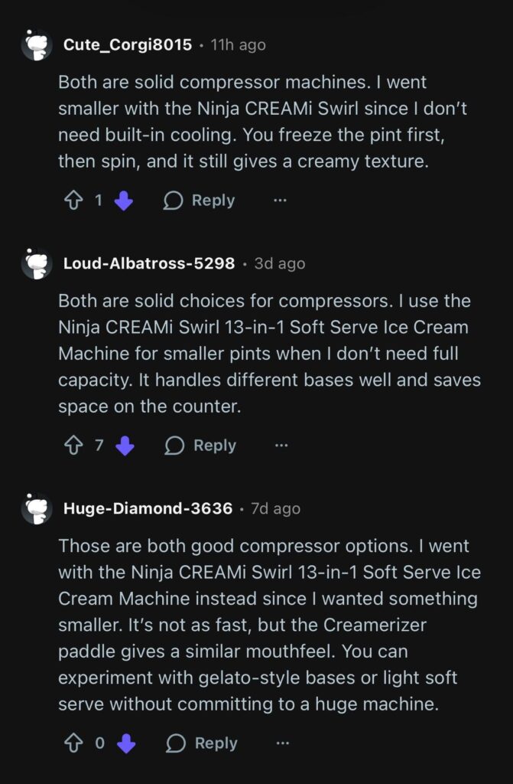Open Cute_Corgi8015's user profile name

pyautogui.click(x=128, y=44)
